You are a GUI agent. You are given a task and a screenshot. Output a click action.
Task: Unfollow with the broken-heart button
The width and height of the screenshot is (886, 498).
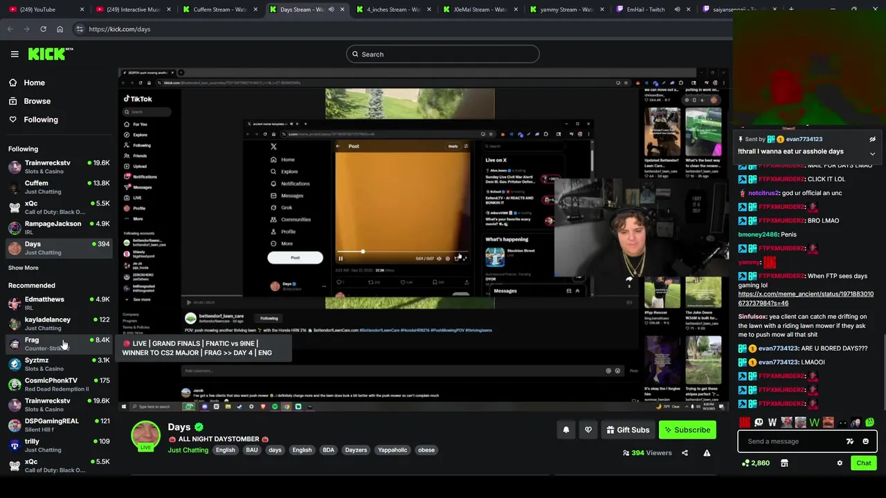point(588,430)
